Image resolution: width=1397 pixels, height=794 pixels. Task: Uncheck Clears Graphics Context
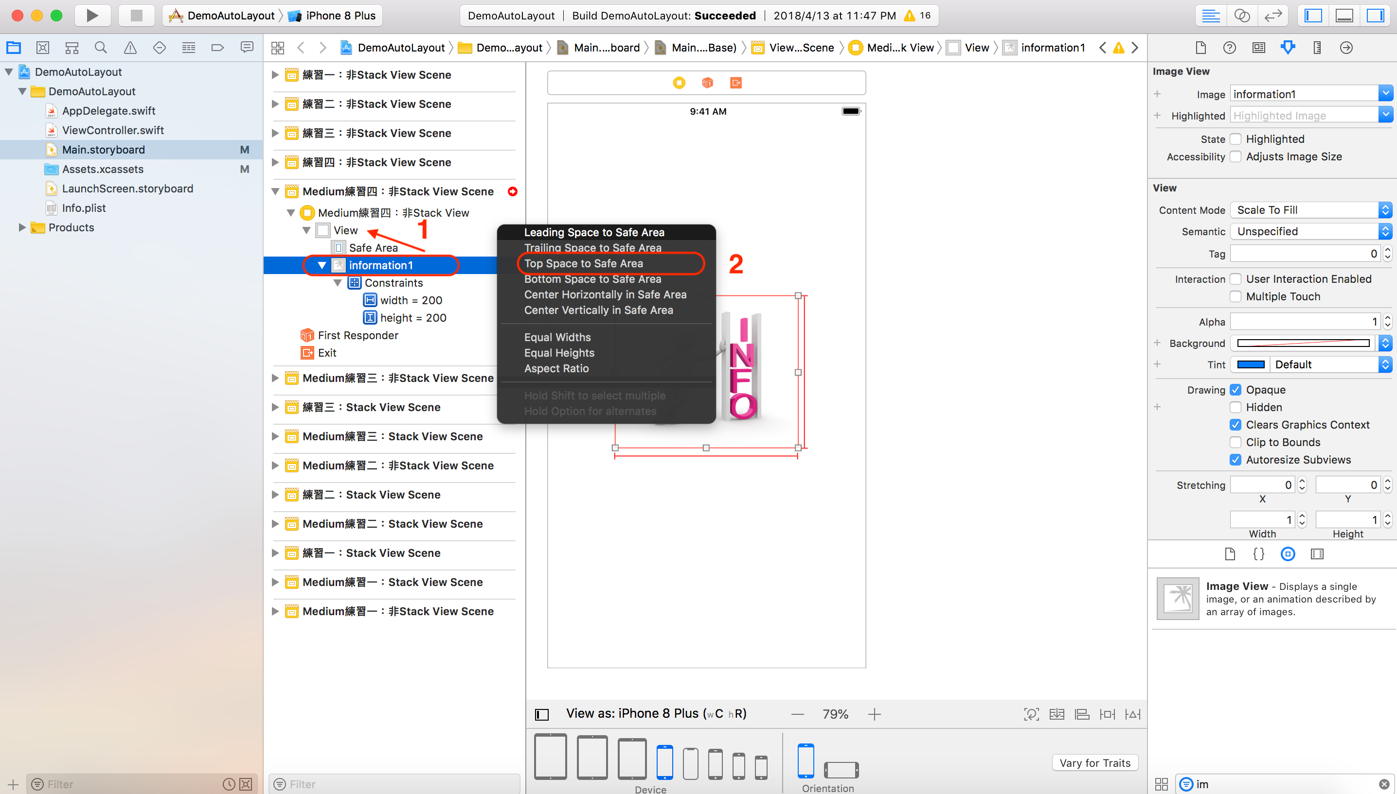[1236, 425]
